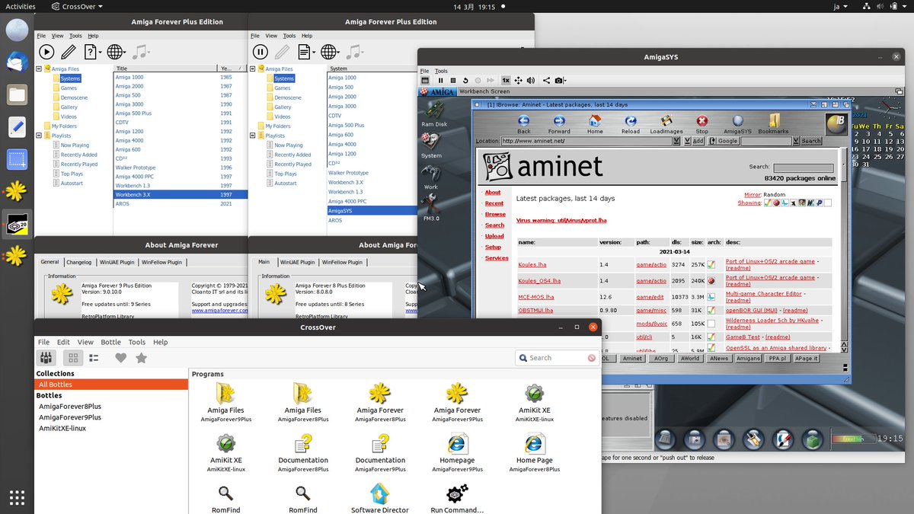Open FM3.0 icon on Workbench
The height and width of the screenshot is (514, 914).
click(431, 208)
